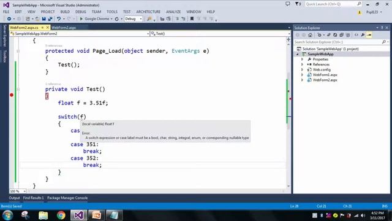Open the Server Explorer side tab

coord(4,36)
